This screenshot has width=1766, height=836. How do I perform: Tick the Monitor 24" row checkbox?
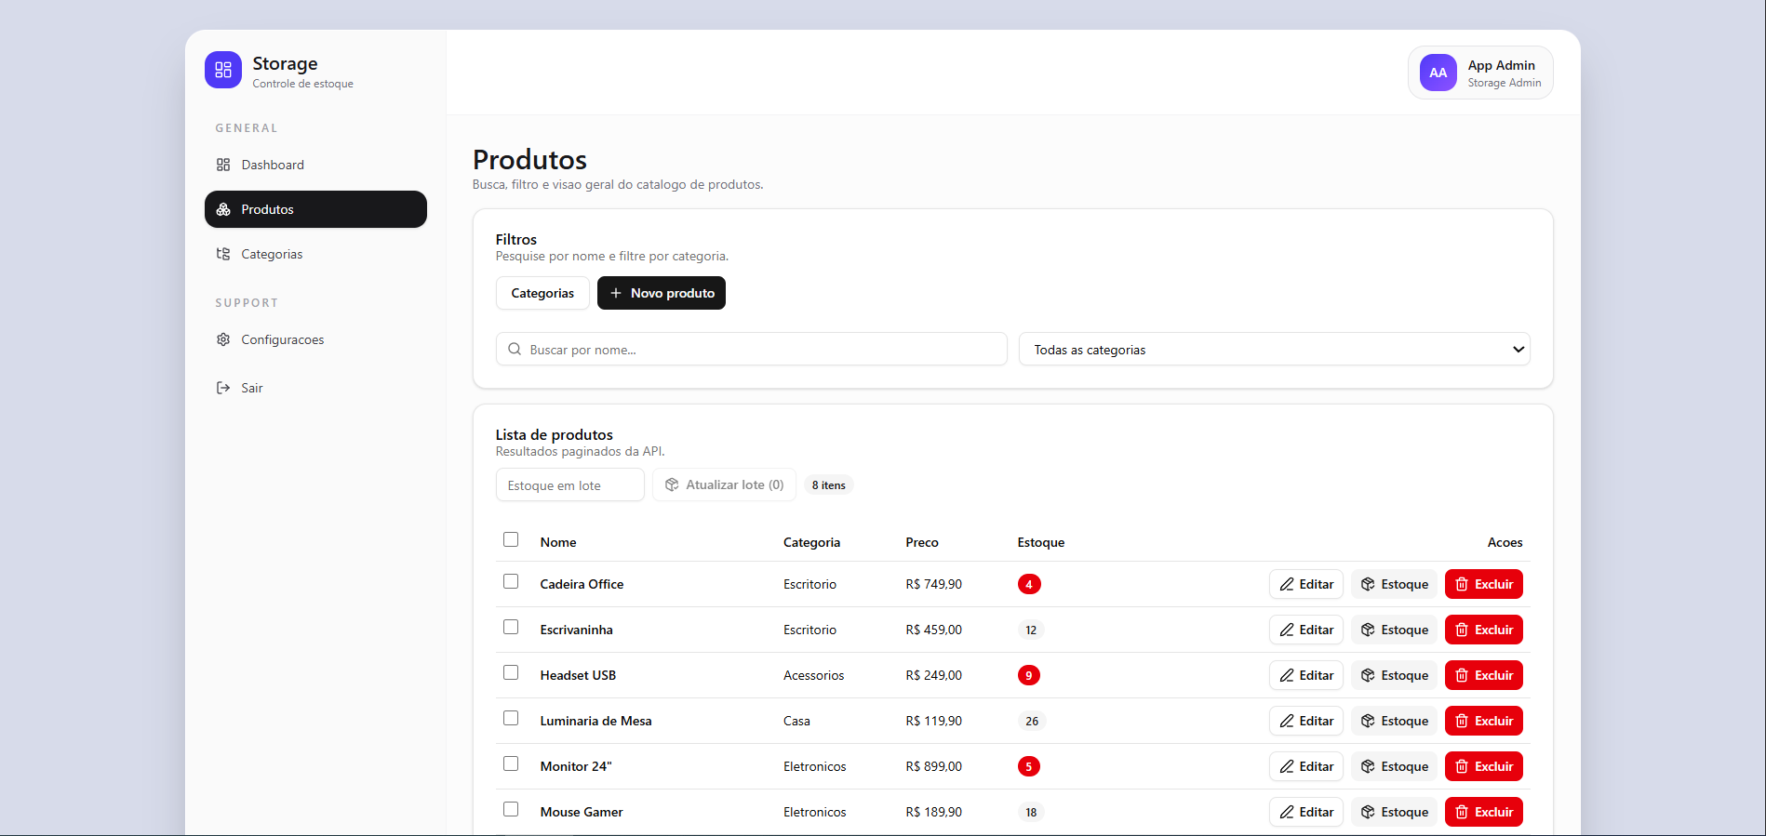pyautogui.click(x=511, y=764)
